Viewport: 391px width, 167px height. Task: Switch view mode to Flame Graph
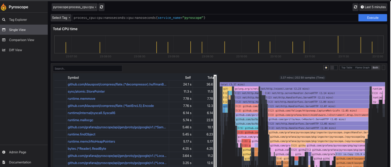coord(362,68)
